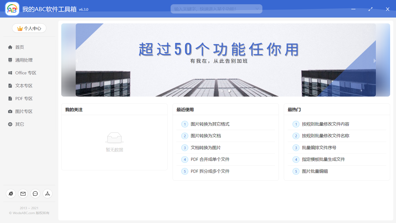Image resolution: width=396 pixels, height=223 pixels.
Task: Open the website link icon at bottom
Action: (x=11, y=193)
